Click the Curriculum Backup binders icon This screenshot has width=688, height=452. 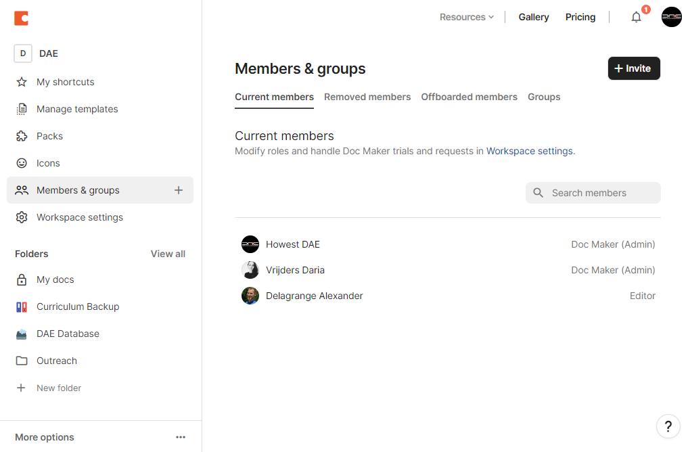(x=22, y=307)
